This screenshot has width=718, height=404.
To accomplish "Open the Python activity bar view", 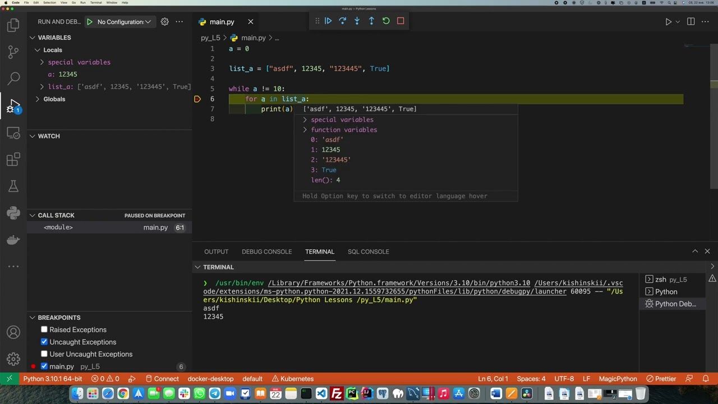I will coord(13,213).
